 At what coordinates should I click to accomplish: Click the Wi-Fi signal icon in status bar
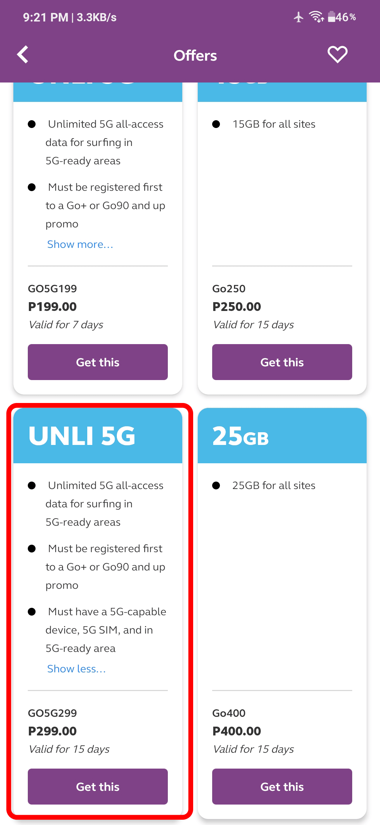(315, 17)
